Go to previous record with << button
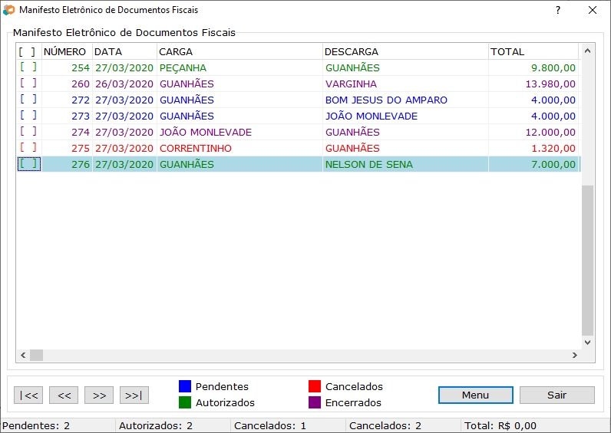This screenshot has width=611, height=433. point(64,395)
